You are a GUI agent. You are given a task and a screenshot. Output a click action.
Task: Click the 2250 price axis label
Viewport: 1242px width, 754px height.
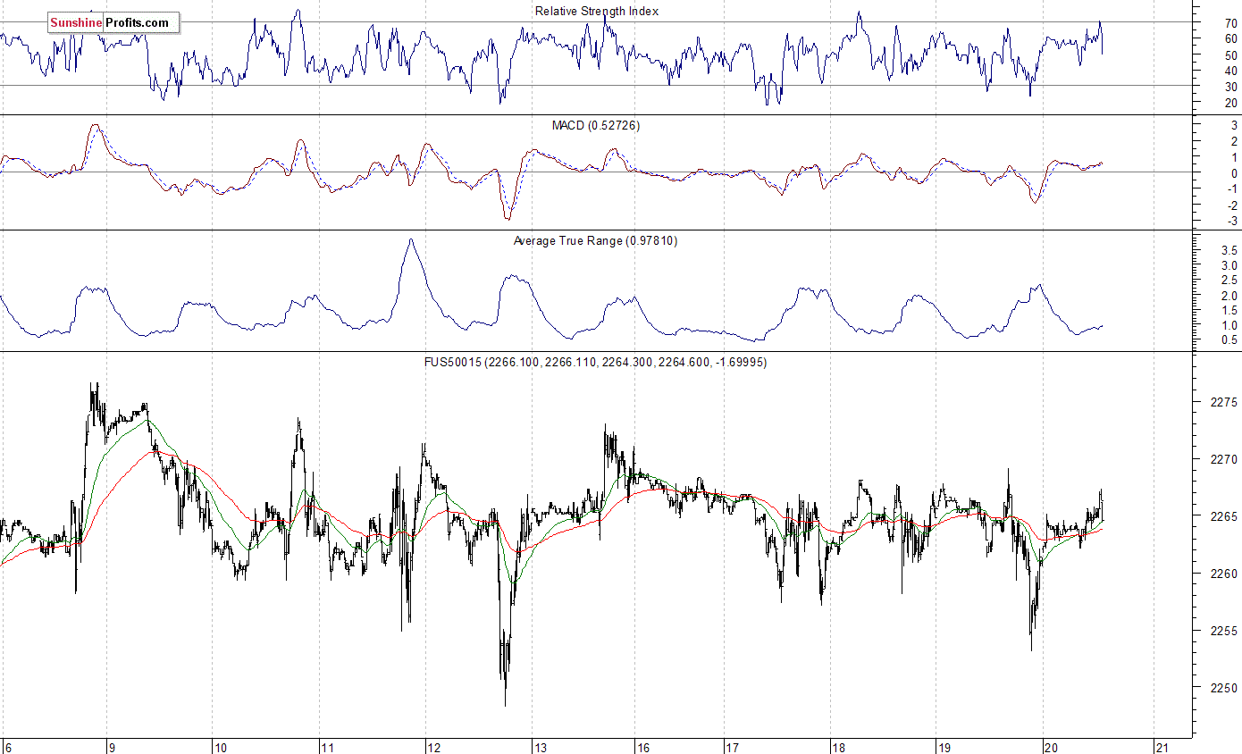point(1223,688)
